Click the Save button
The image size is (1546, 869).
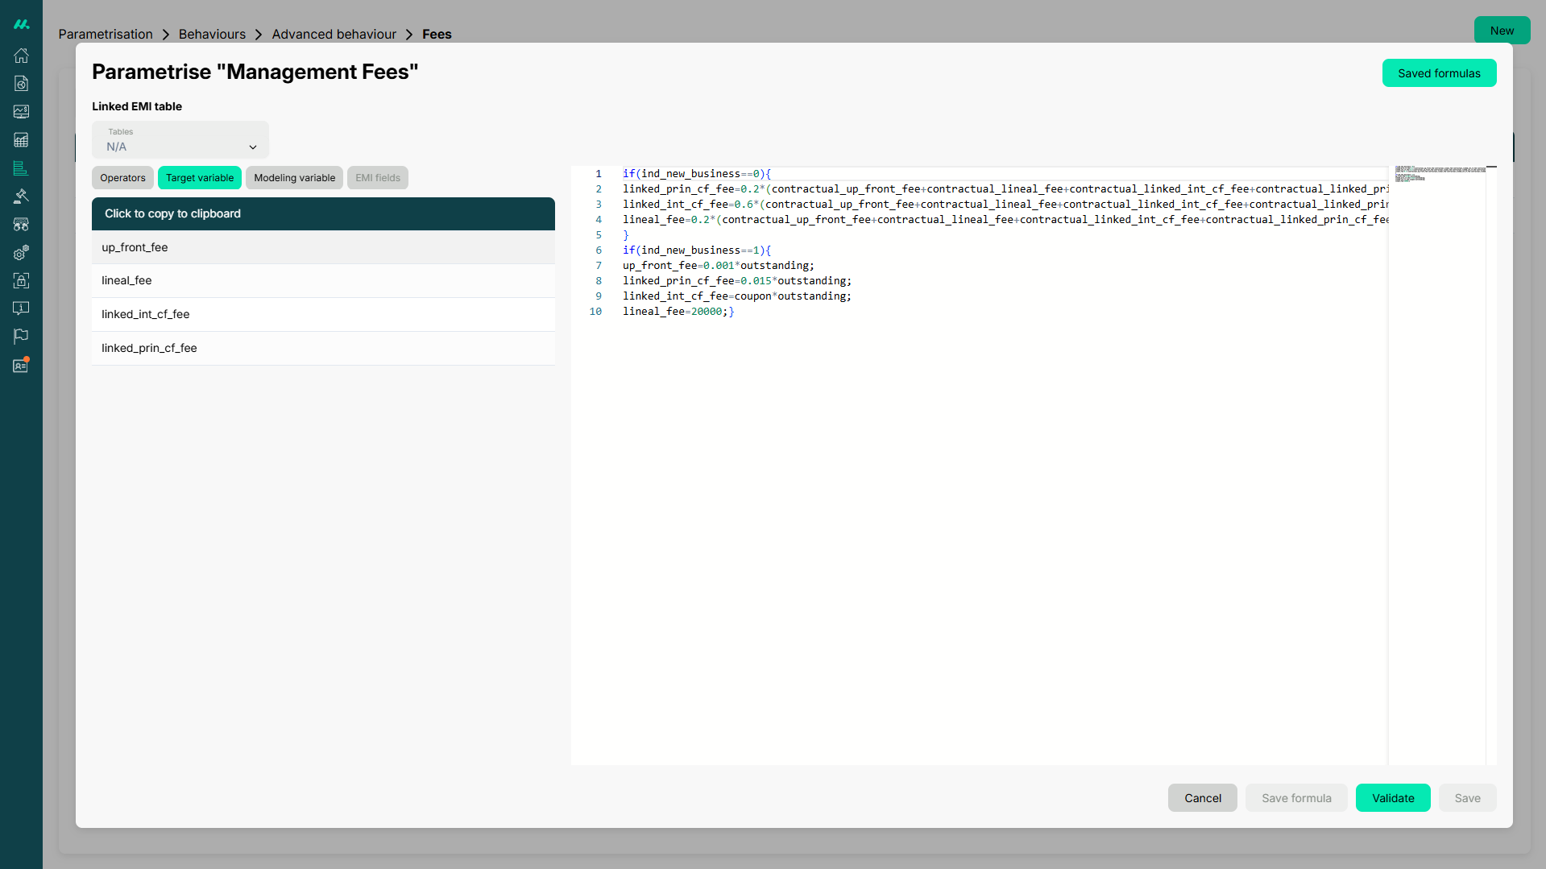point(1467,798)
